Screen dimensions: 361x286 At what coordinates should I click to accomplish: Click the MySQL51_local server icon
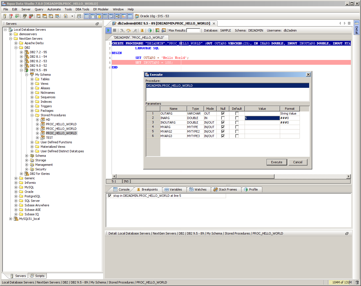click(x=16, y=219)
